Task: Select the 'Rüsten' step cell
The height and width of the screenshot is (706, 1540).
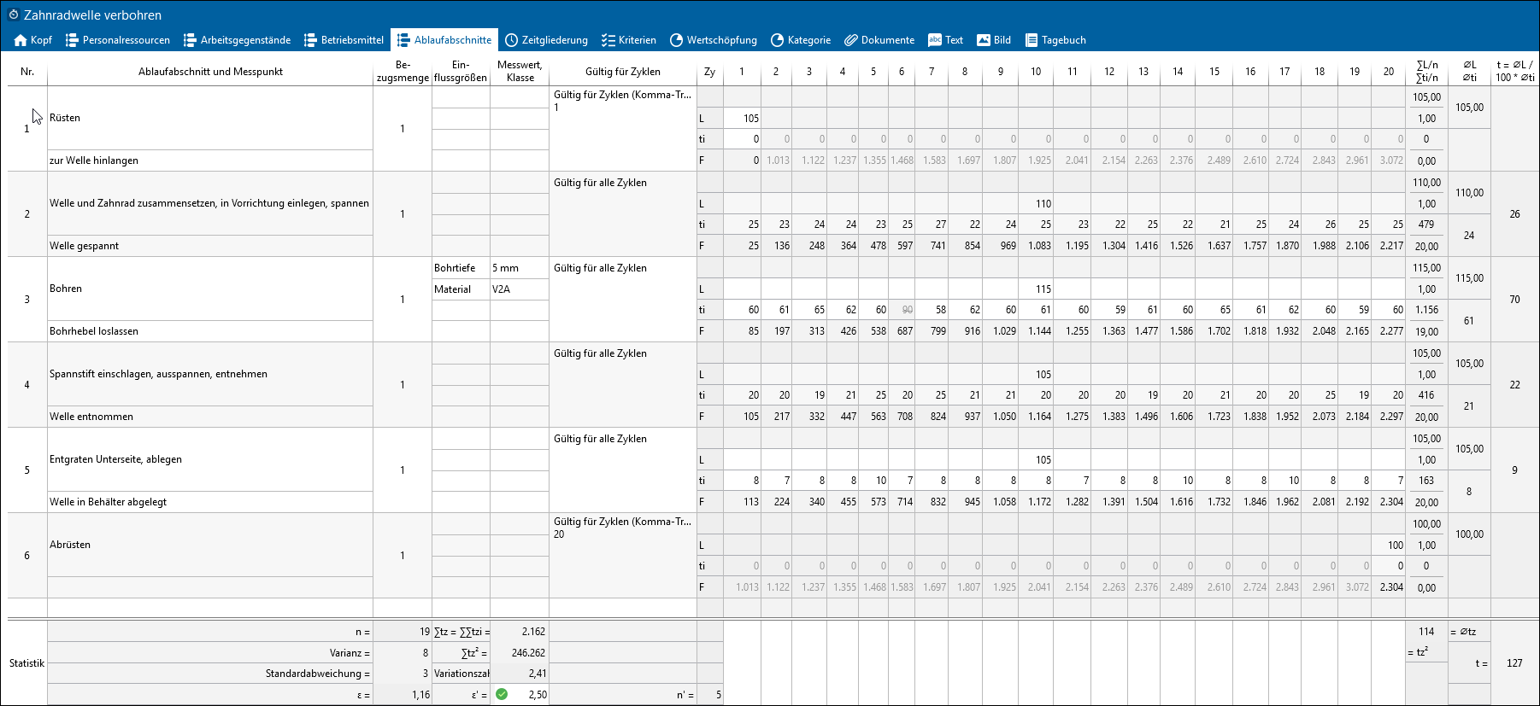Action: pos(210,118)
